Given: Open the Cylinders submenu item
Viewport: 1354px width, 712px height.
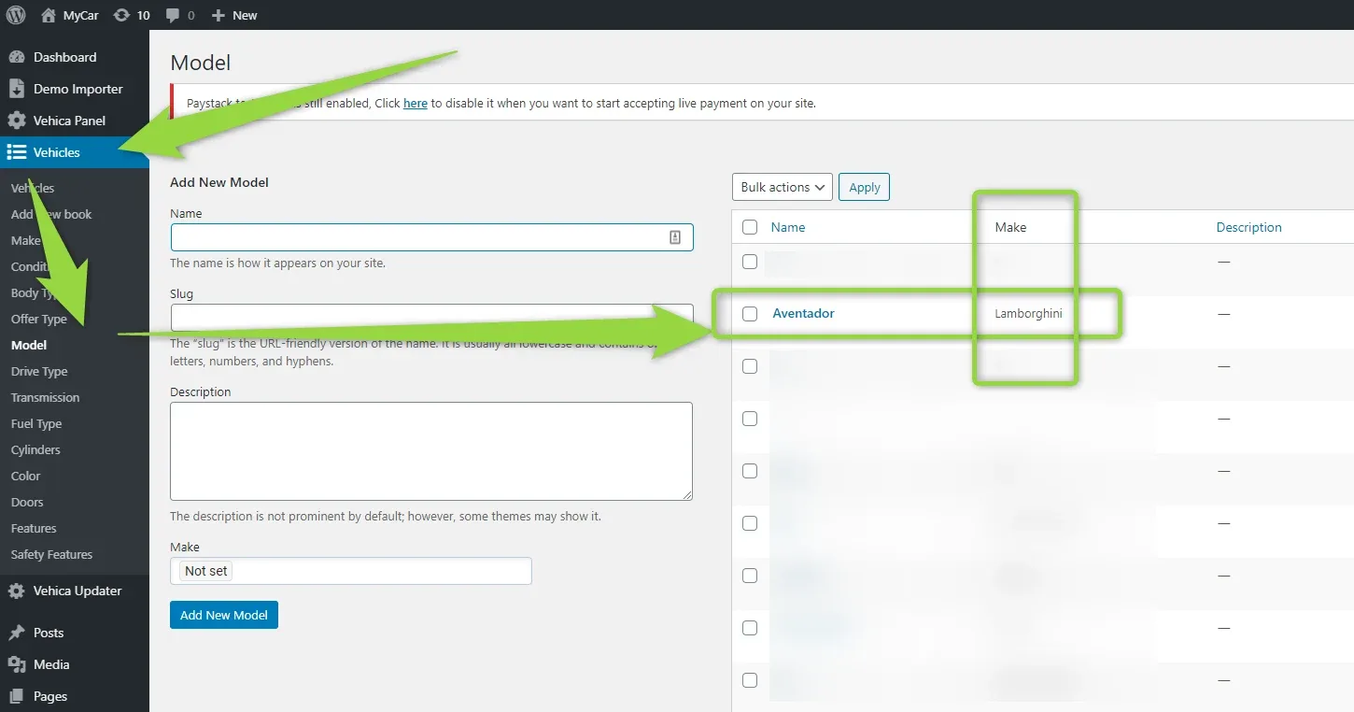Looking at the screenshot, I should tap(35, 449).
